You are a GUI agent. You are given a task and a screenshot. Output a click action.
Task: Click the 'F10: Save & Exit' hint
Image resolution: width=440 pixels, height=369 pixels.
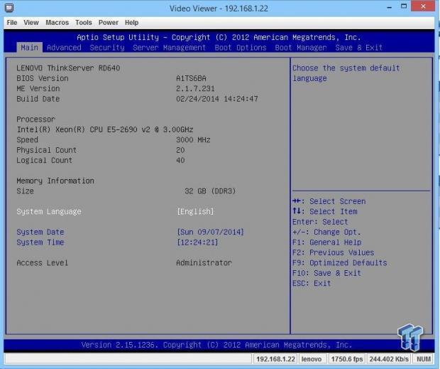(x=326, y=273)
